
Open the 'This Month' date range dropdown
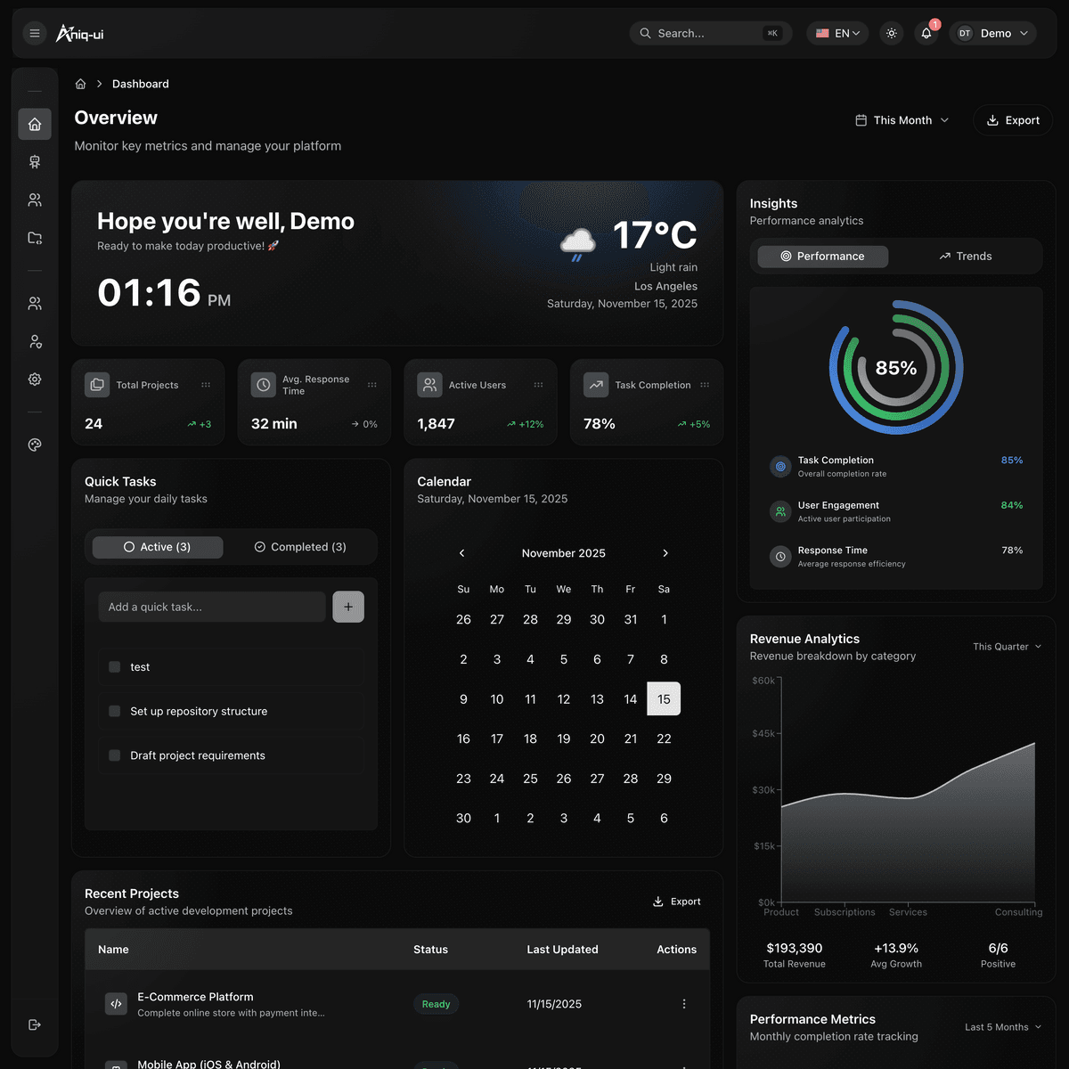point(902,120)
